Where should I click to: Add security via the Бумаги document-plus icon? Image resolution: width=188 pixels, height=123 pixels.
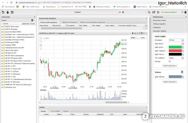[32, 20]
